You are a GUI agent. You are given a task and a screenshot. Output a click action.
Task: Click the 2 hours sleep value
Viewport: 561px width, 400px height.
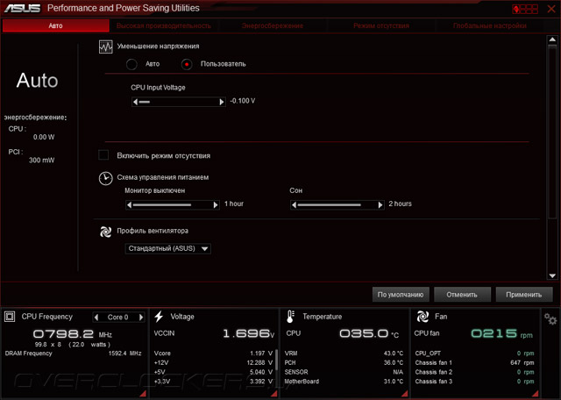coord(400,204)
